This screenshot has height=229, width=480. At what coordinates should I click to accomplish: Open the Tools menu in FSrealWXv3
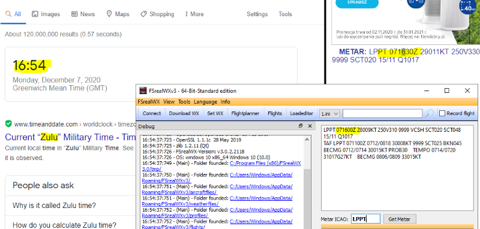click(184, 102)
